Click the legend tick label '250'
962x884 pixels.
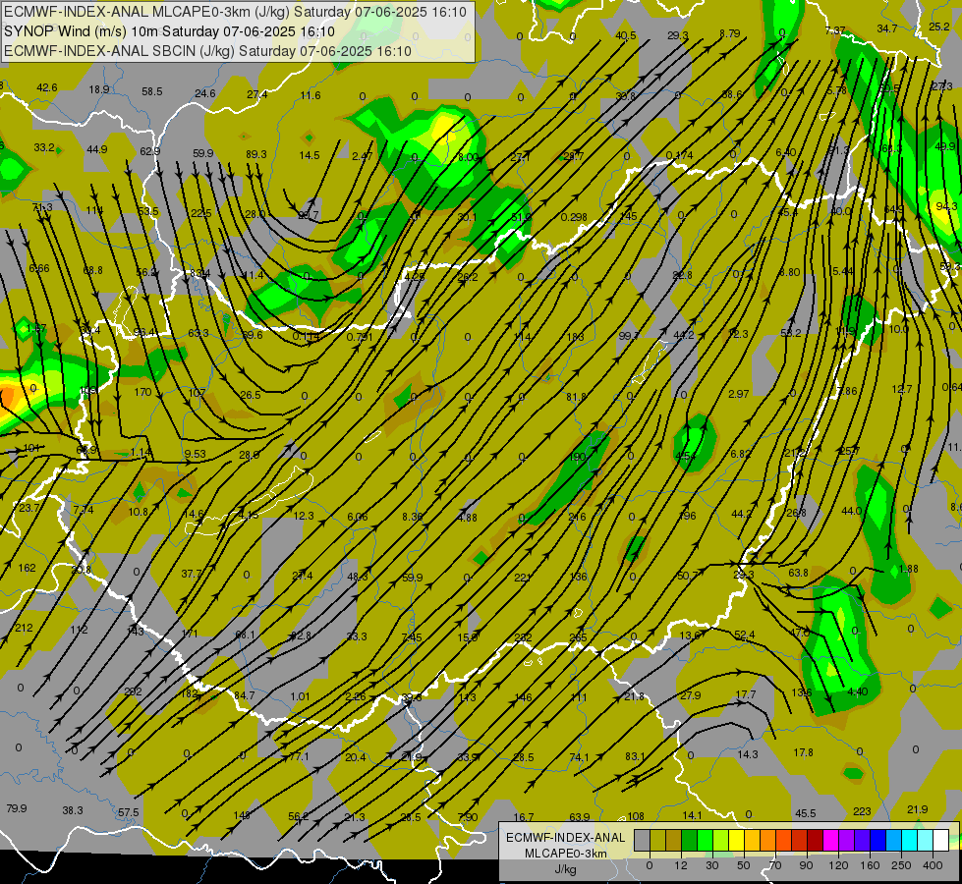pyautogui.click(x=901, y=865)
